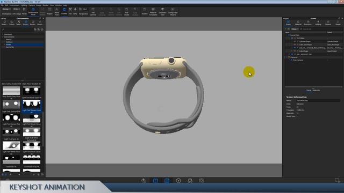Click the library thumbnails scrollbar
Screen dimensions: 344x193
coord(43,129)
